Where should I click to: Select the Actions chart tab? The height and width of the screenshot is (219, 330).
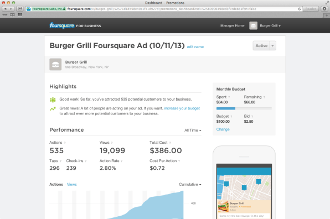click(56, 184)
